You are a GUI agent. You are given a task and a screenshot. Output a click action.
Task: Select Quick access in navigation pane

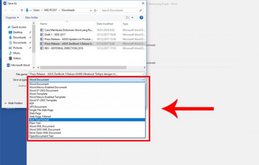click(x=18, y=27)
